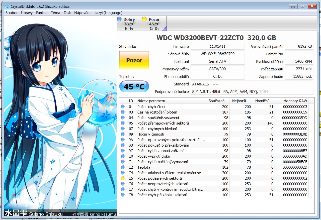Open the Soubor menu
The height and width of the screenshot is (220, 321).
point(12,13)
